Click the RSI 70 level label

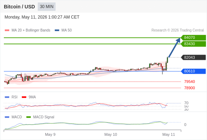point(186,103)
